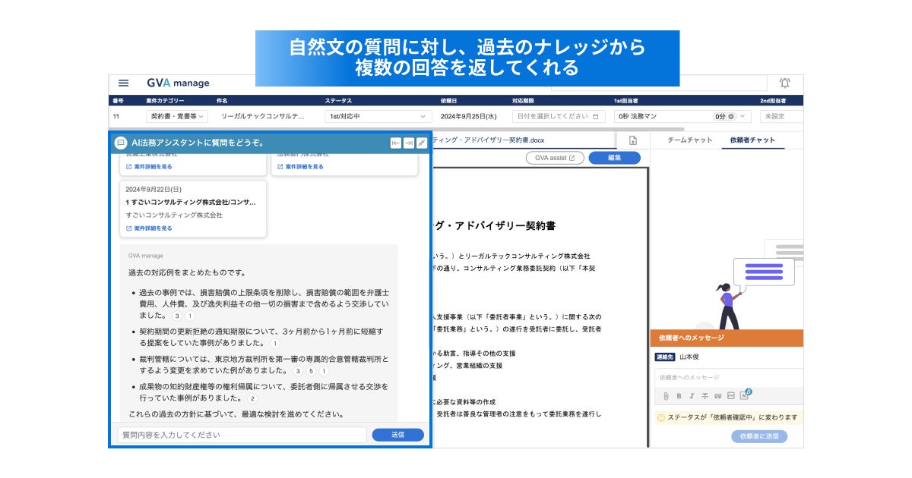
Task: Open reference 3 badge on damages bullet
Action: (177, 316)
